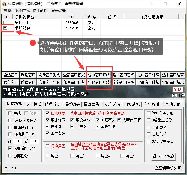The width and height of the screenshot is (187, 175).
Task: Open the 显示设置 menu
Action: pos(58,11)
